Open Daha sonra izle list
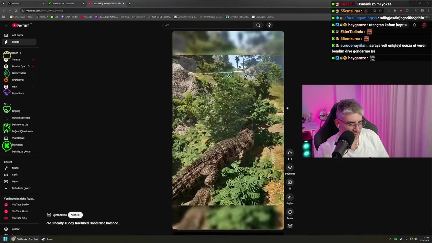Image resolution: width=432 pixels, height=243 pixels. [x=19, y=125]
